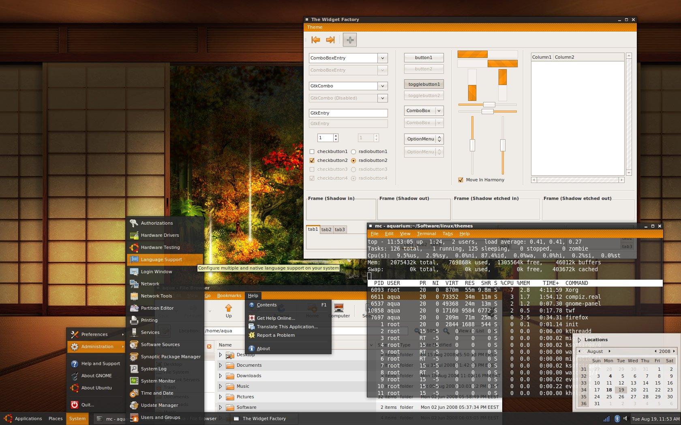The image size is (681, 425).
Task: Toggle the Move In Harmony checkbox
Action: [460, 180]
